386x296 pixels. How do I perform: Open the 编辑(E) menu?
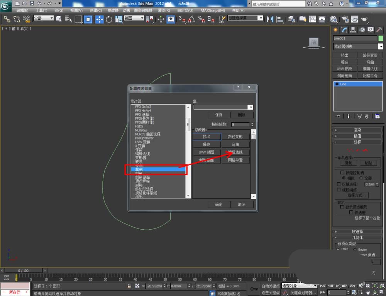tap(22, 10)
